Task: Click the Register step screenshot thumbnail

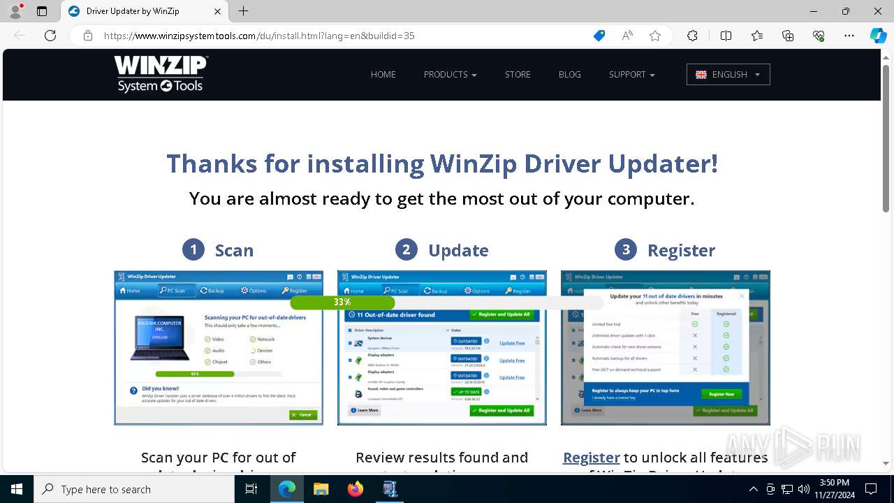Action: 666,348
